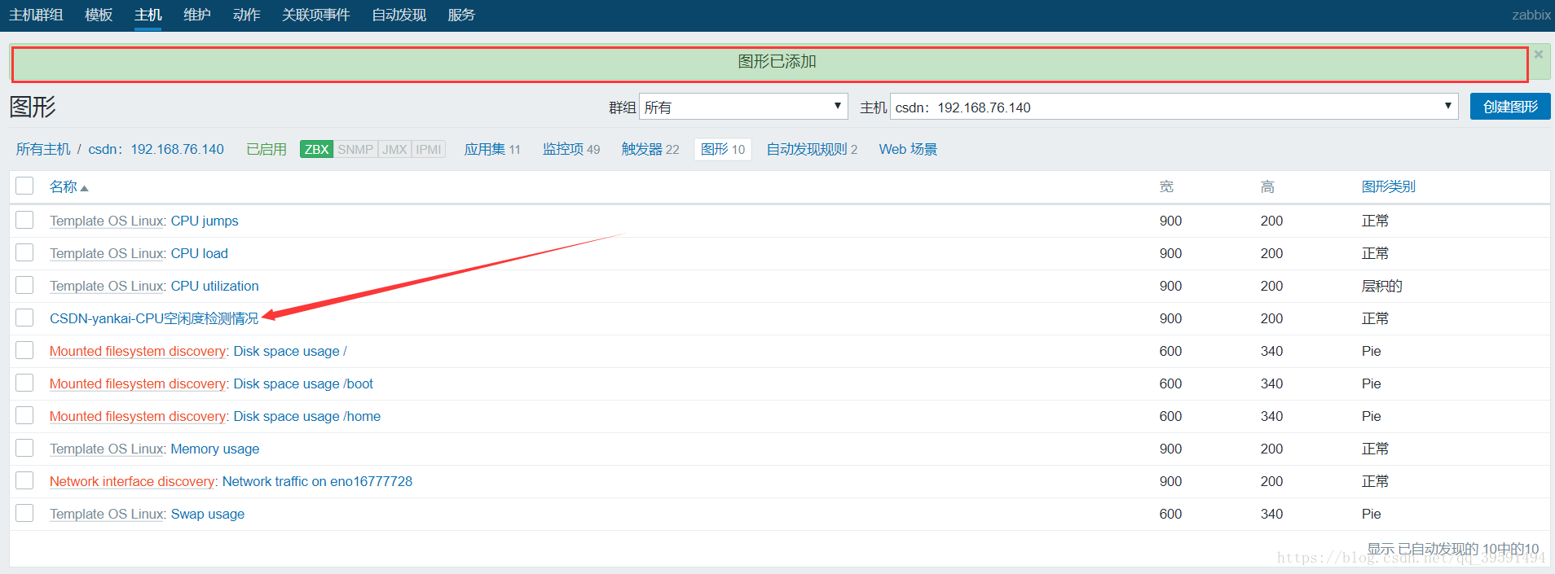Image resolution: width=1555 pixels, height=574 pixels.
Task: Open the 模板 menu
Action: coord(99,15)
